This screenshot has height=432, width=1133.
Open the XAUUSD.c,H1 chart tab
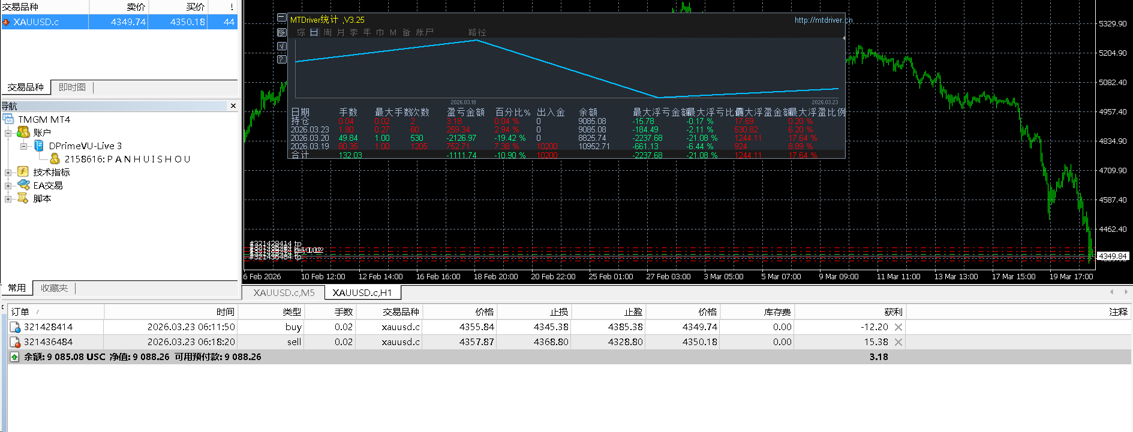pos(362,292)
